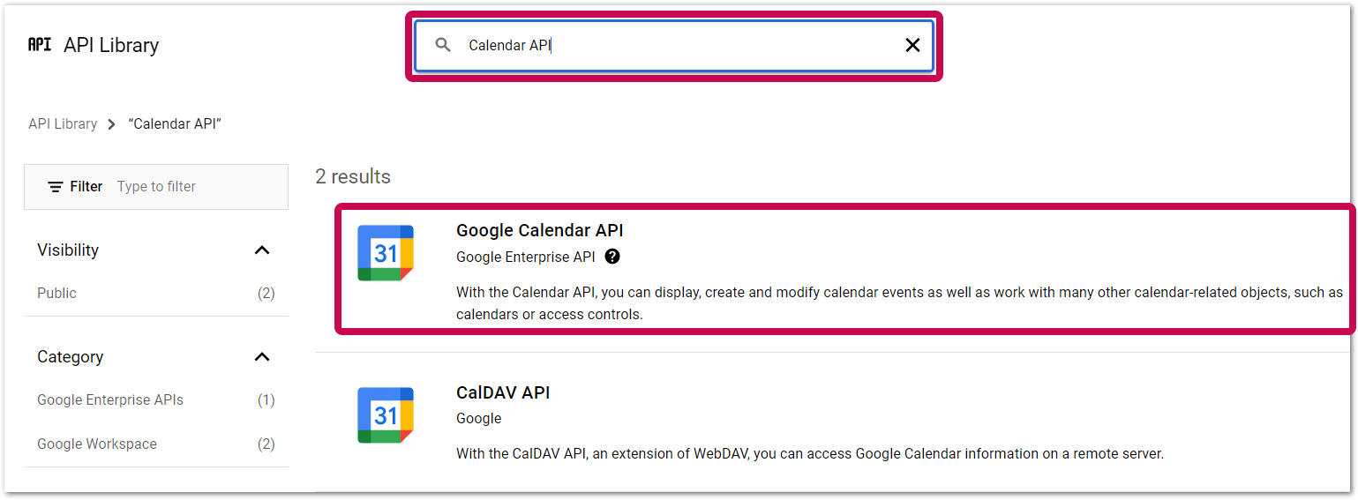
Task: Open the CalDAV API result title
Action: coord(503,392)
